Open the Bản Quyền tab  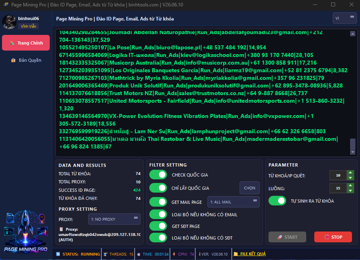26,60
